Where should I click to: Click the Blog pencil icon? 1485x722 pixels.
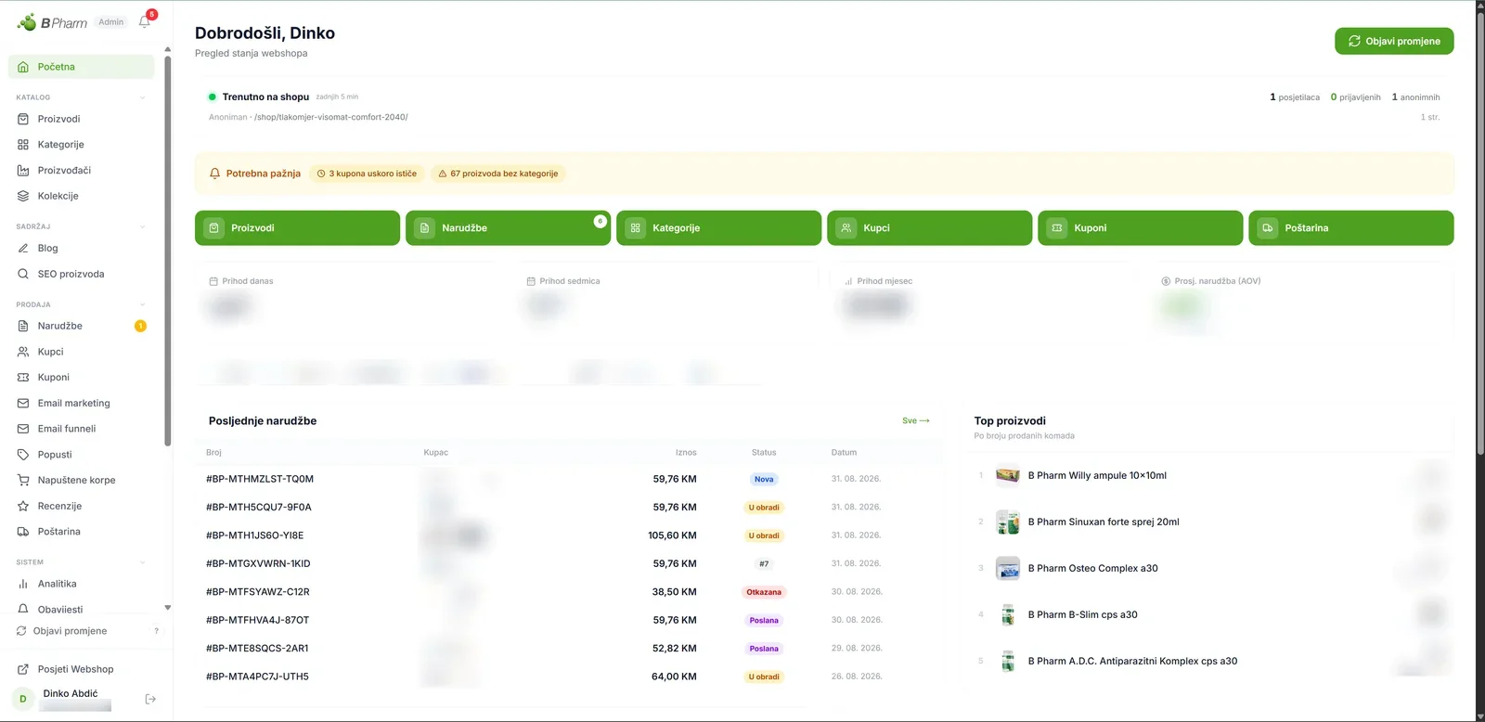pyautogui.click(x=23, y=248)
